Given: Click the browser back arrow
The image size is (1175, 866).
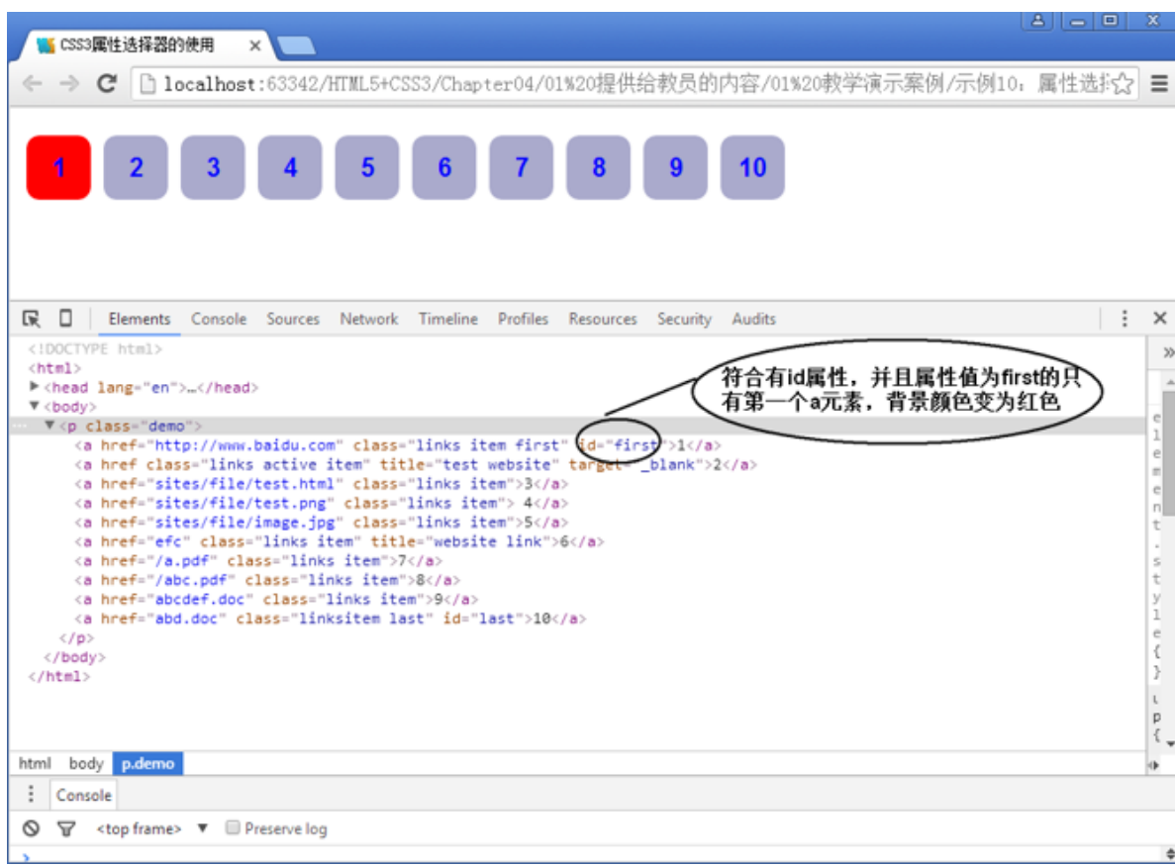Looking at the screenshot, I should tap(33, 83).
